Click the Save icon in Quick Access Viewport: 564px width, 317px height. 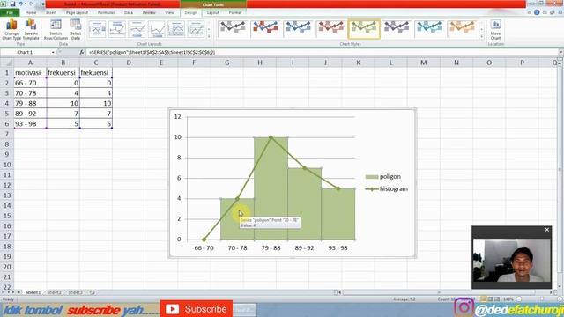pos(12,4)
